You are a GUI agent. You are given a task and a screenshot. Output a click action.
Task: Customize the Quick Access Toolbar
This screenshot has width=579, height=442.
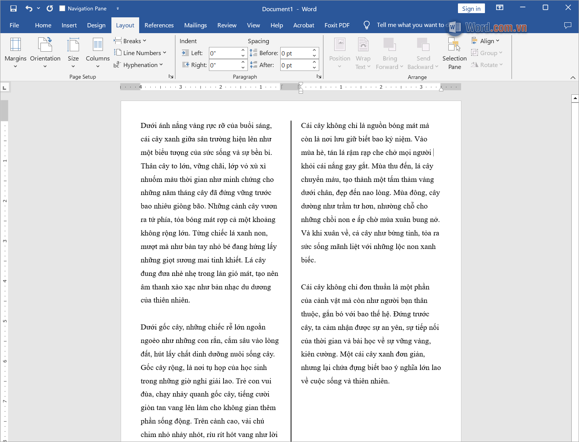[118, 8]
